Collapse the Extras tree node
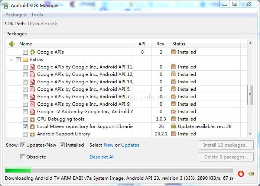Image resolution: width=260 pixels, height=186 pixels. click(x=11, y=60)
